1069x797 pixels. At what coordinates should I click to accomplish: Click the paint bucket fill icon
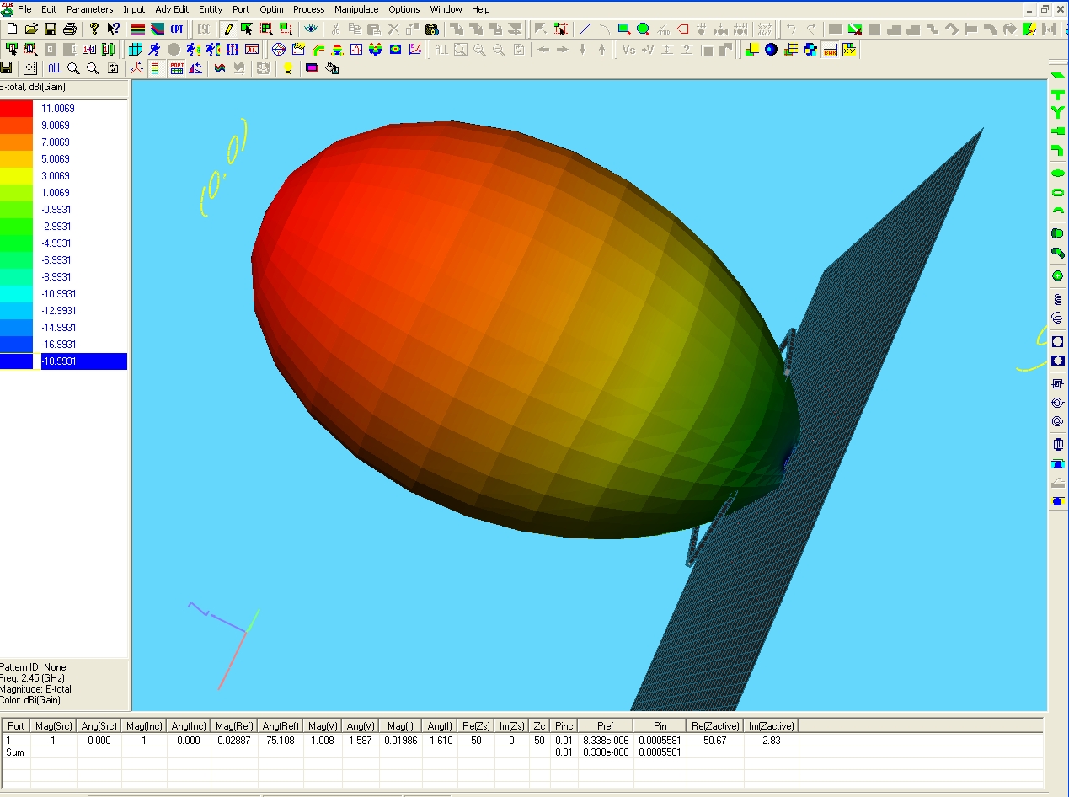333,68
